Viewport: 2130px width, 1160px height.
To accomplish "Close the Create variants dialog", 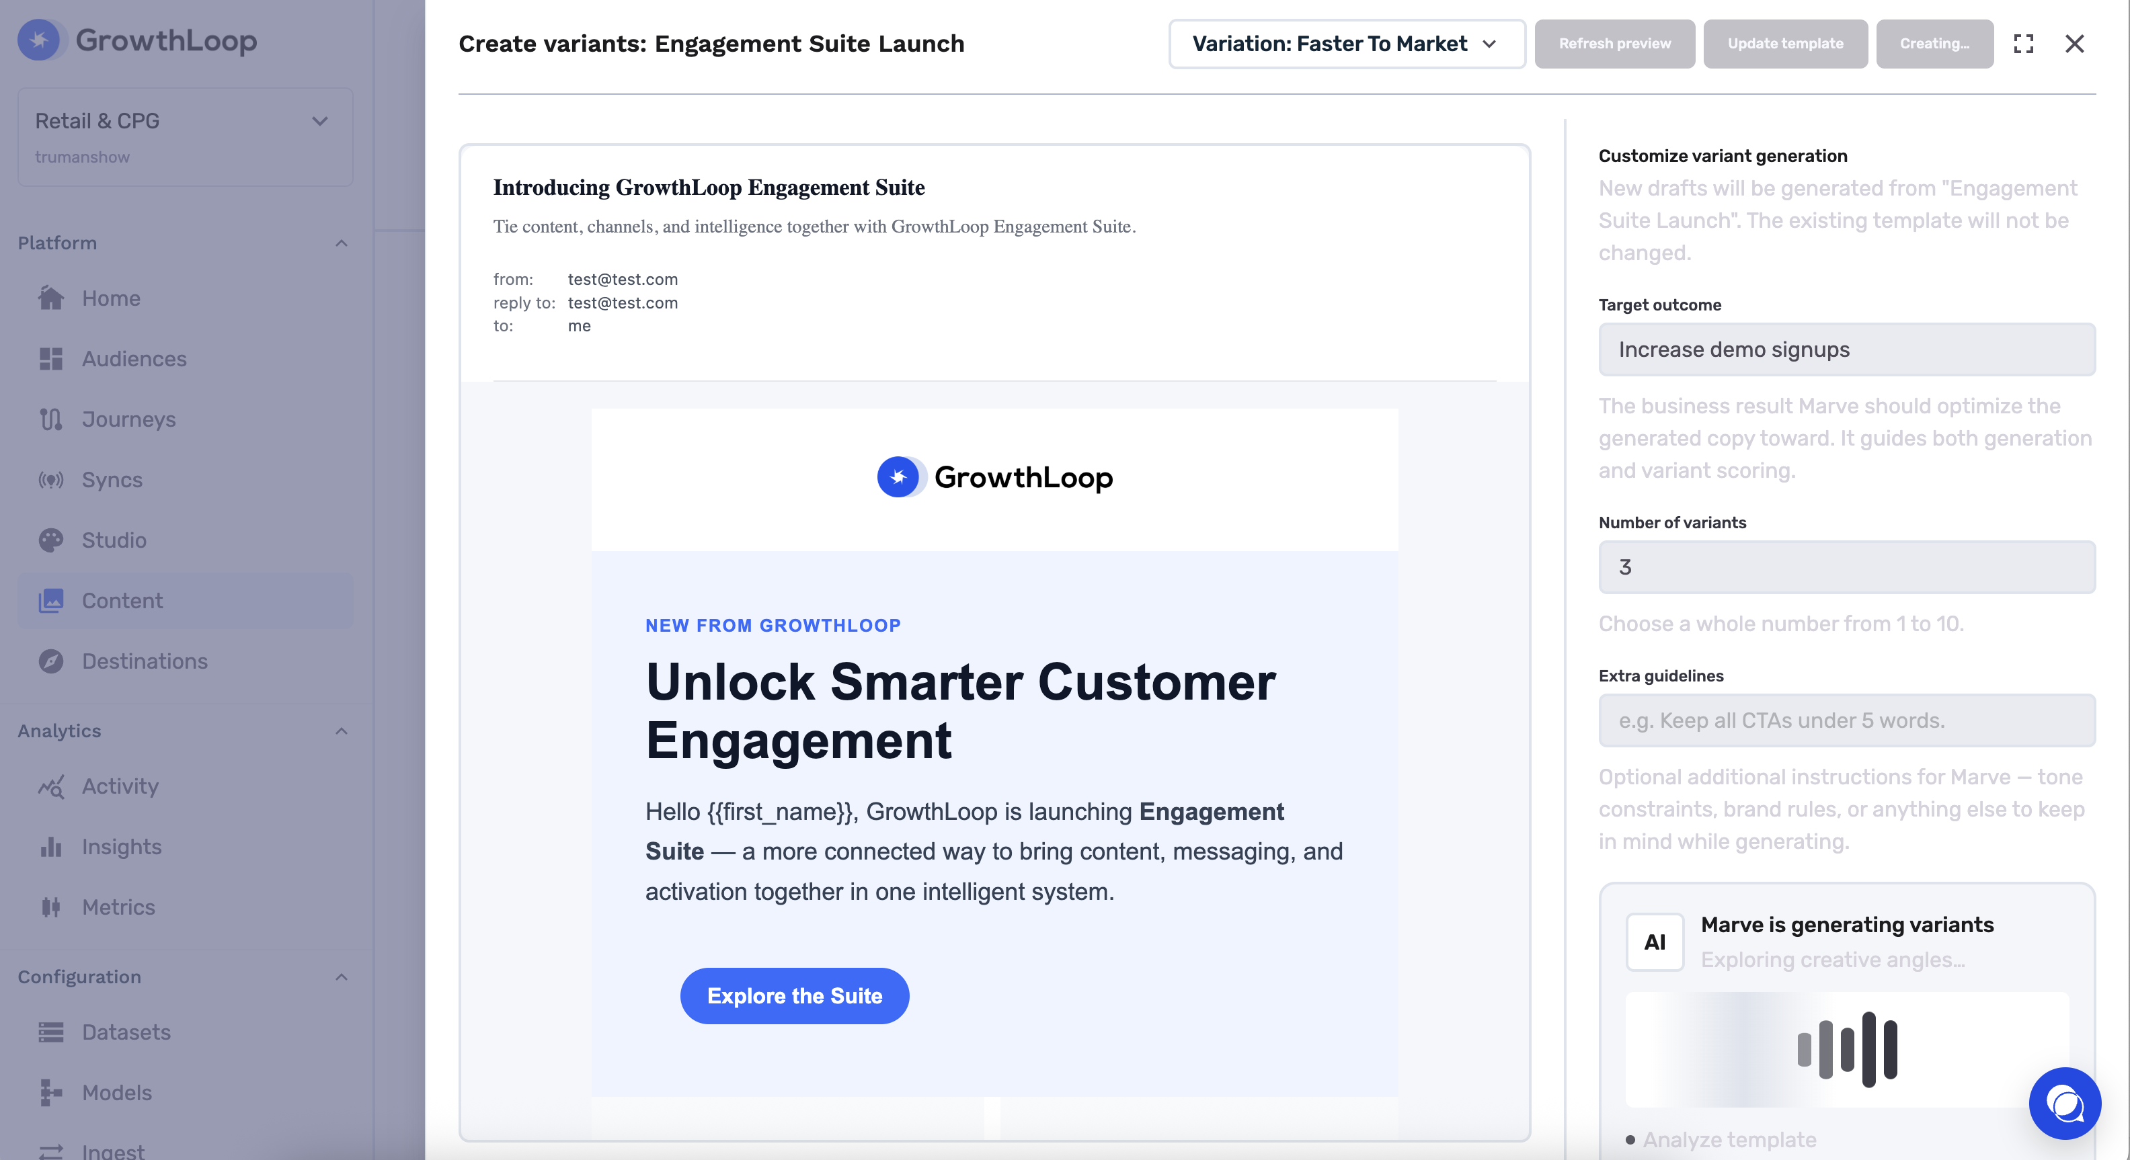I will click(2075, 44).
